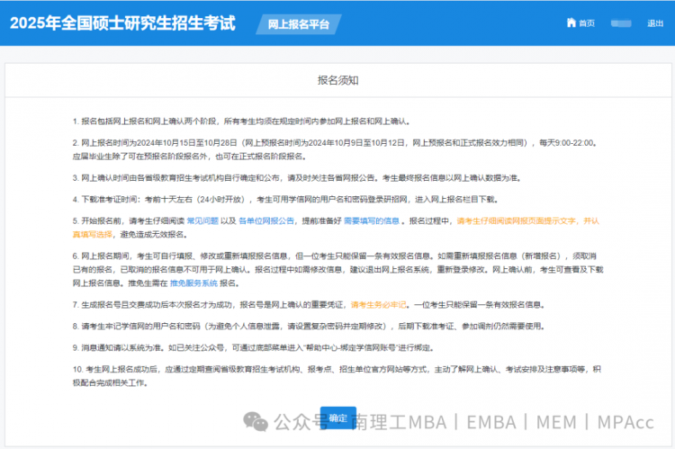Click item 2 text about 网上报名时间为2024年10月15日
675x449 pixels.
tap(335, 149)
